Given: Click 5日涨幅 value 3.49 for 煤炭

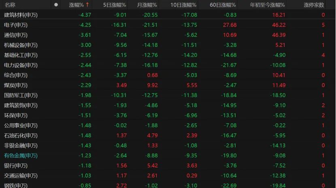Looking at the screenshot, I should (x=121, y=85).
